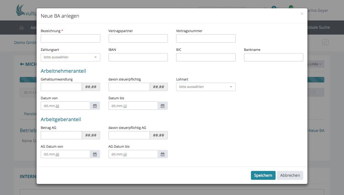This screenshot has width=344, height=195.
Task: Focus the BIC input field
Action: tap(206, 57)
